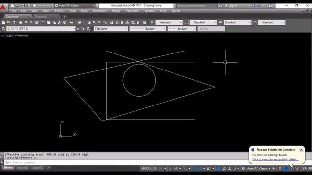
Task: Click the Open file icon in Standard toolbar
Action: [9, 23]
